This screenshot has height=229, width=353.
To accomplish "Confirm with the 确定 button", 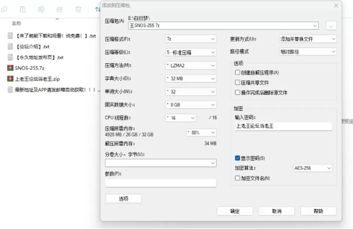I will tap(235, 211).
